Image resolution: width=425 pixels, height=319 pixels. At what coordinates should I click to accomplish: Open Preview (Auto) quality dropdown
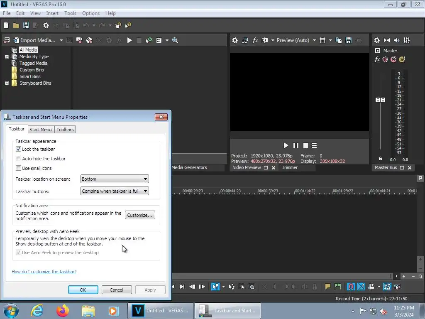coord(314,40)
